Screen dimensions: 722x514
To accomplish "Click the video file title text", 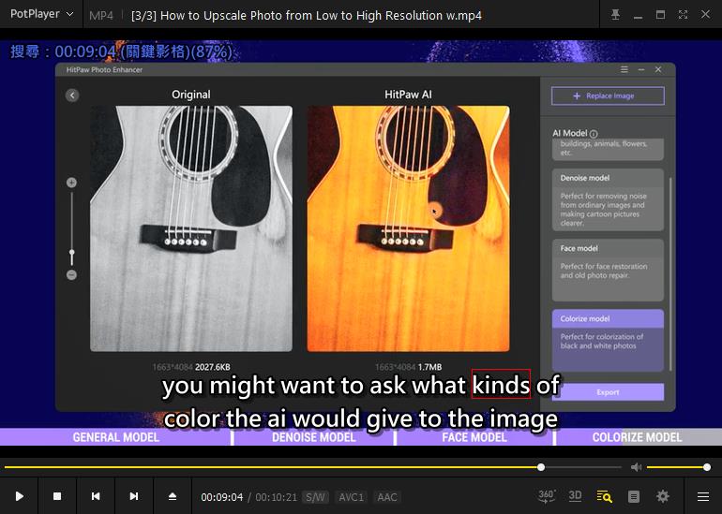I will tap(307, 16).
